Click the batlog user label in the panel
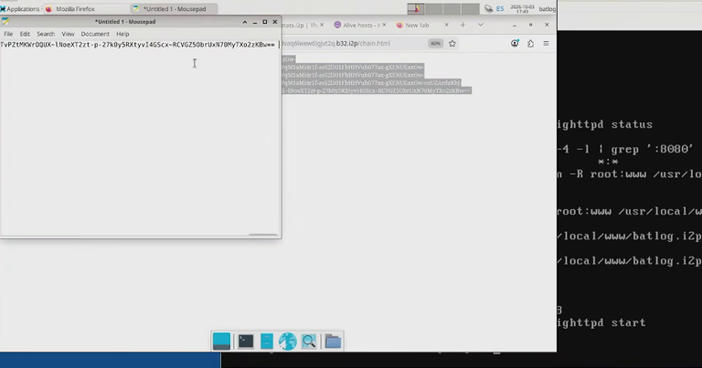This screenshot has width=702, height=368. (x=548, y=9)
